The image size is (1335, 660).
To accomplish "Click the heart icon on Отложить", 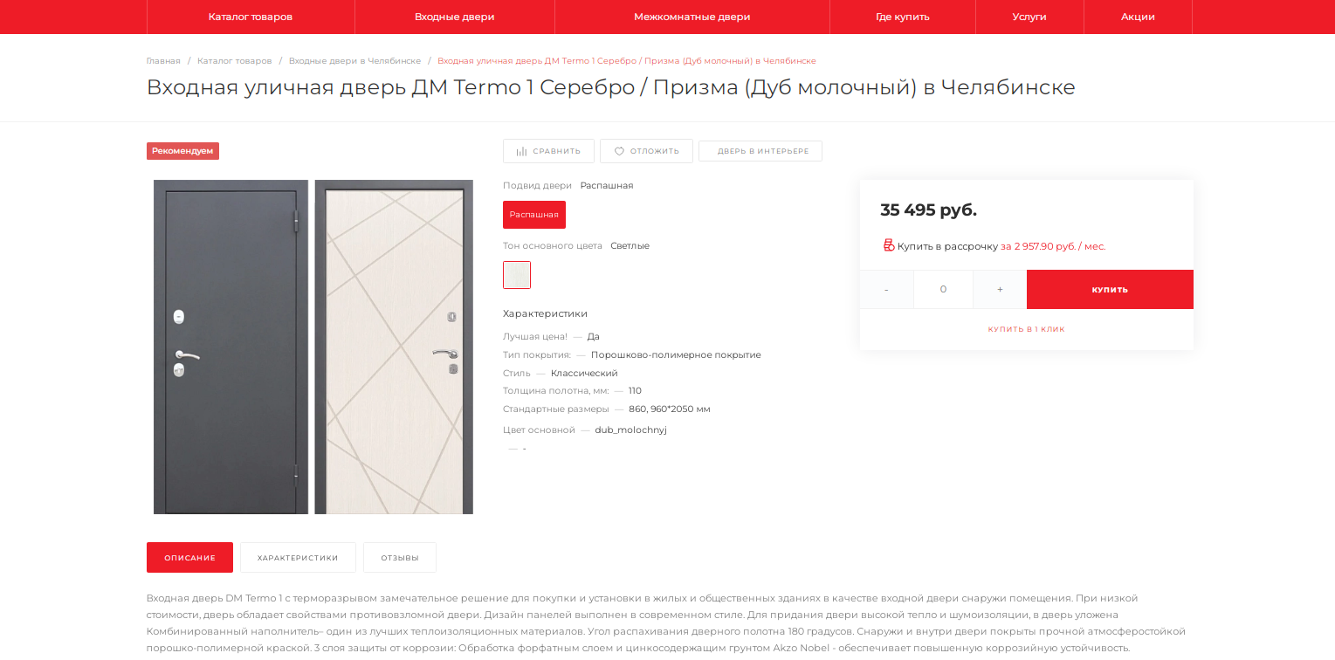I will point(619,151).
